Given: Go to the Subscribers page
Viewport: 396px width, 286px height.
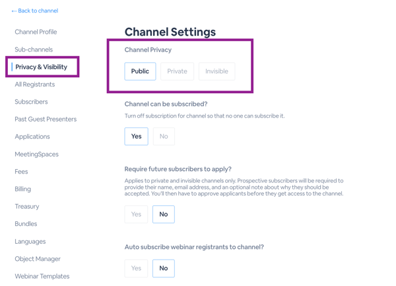Looking at the screenshot, I should [31, 102].
